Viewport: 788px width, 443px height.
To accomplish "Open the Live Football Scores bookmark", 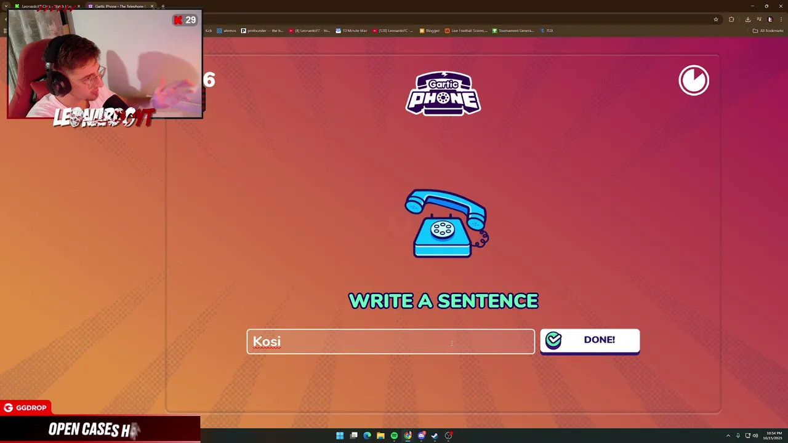I will 465,31.
